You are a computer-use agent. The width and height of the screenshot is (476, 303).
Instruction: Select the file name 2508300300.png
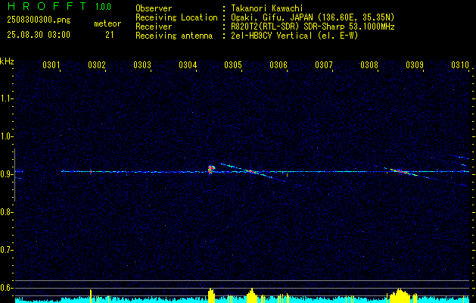click(x=39, y=20)
